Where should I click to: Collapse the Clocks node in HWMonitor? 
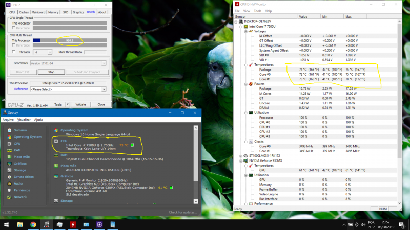coord(246,142)
